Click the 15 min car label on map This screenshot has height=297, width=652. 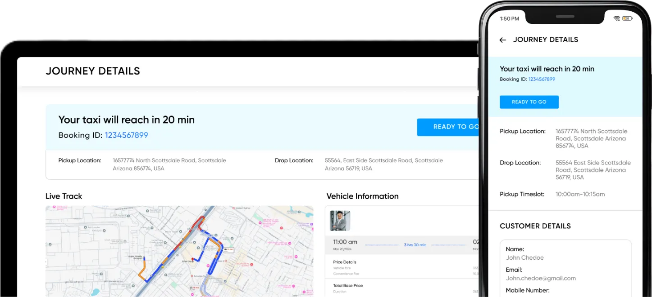(x=228, y=250)
